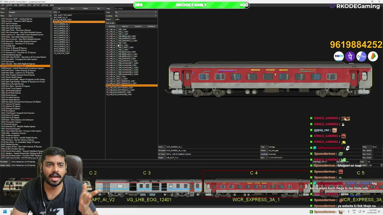
Task: Select VG_LHB_EOG_DURONTO_12401 wagon
Action: click(x=118, y=92)
